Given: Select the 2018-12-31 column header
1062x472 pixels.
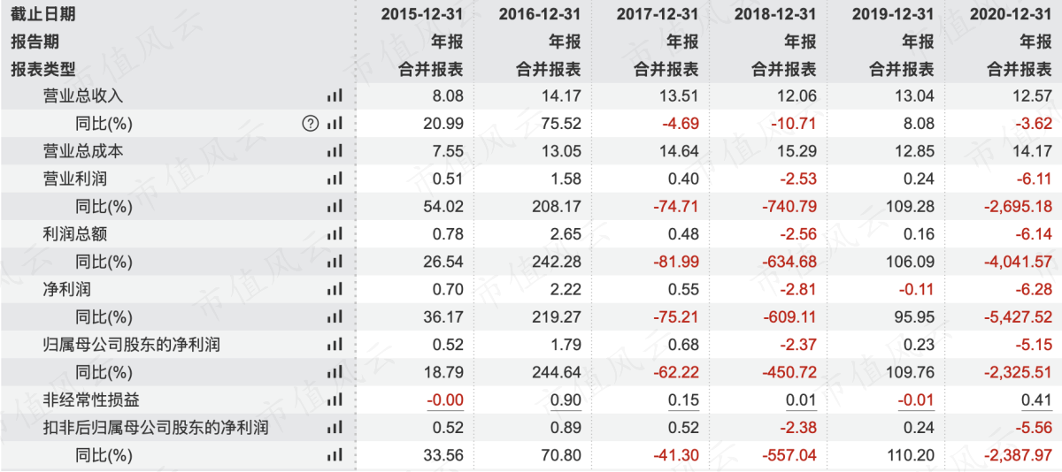Looking at the screenshot, I should (775, 14).
